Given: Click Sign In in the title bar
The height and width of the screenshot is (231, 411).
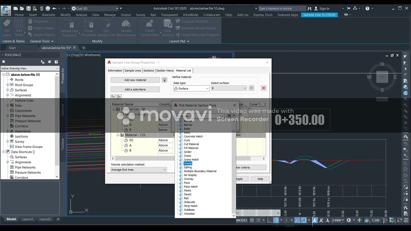Looking at the screenshot, I should (x=324, y=9).
